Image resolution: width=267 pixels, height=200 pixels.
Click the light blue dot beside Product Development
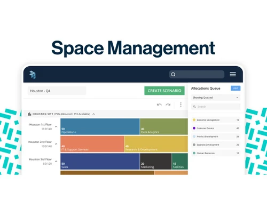tap(194, 137)
